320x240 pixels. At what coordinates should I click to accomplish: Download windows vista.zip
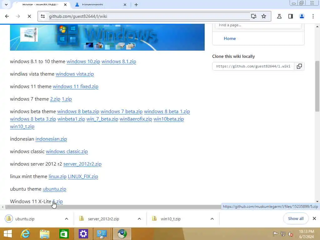pyautogui.click(x=75, y=74)
